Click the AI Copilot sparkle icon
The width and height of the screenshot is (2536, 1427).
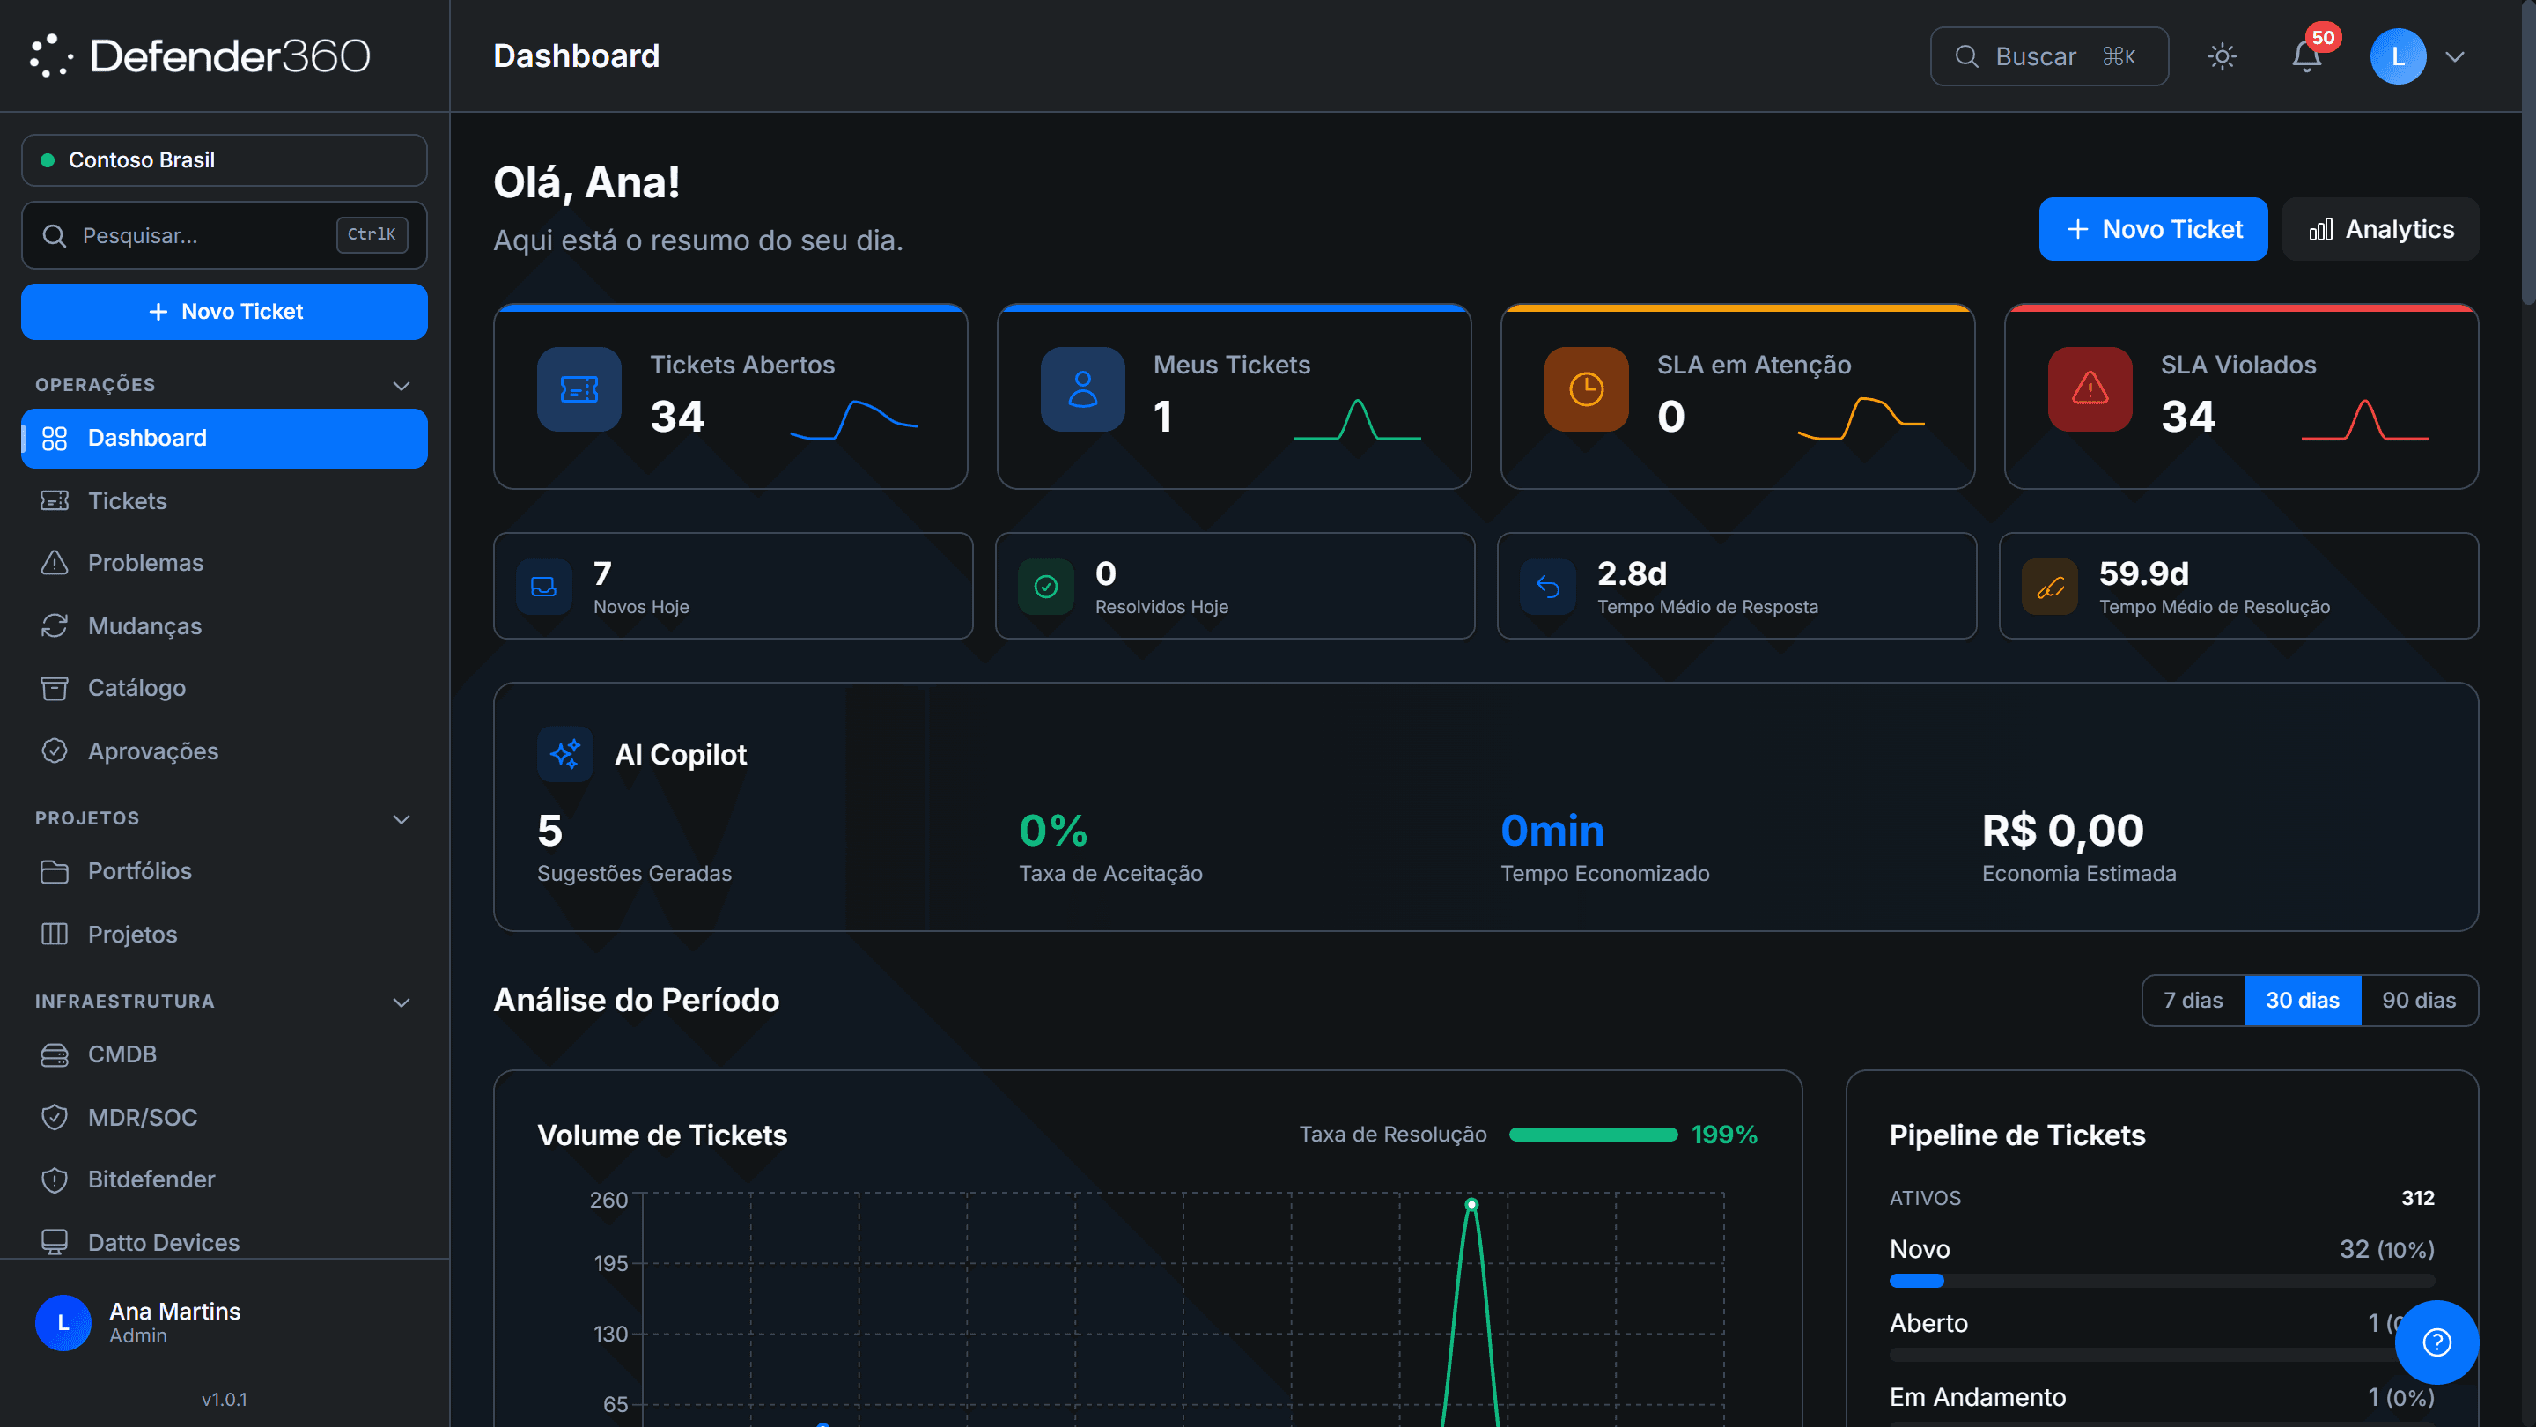[x=565, y=754]
